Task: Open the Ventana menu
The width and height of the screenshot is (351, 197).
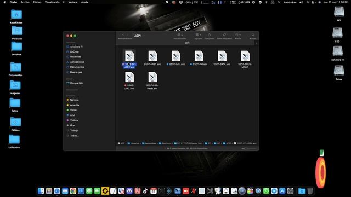Action: [x=73, y=2]
